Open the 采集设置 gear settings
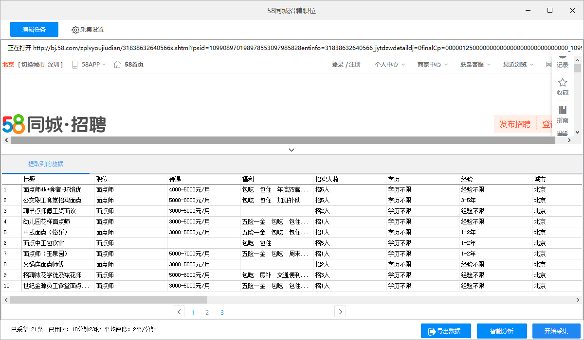 tap(88, 30)
